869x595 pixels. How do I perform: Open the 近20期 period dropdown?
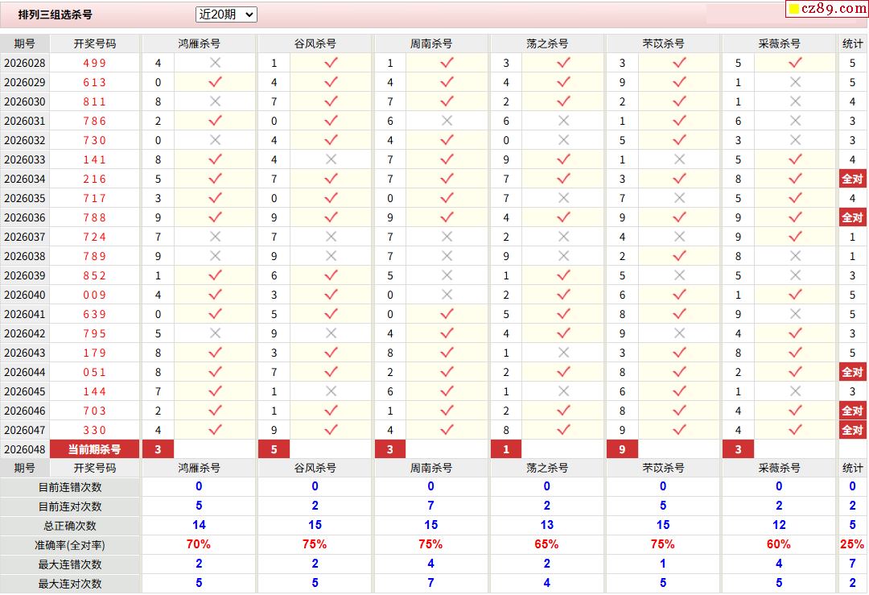coord(226,14)
